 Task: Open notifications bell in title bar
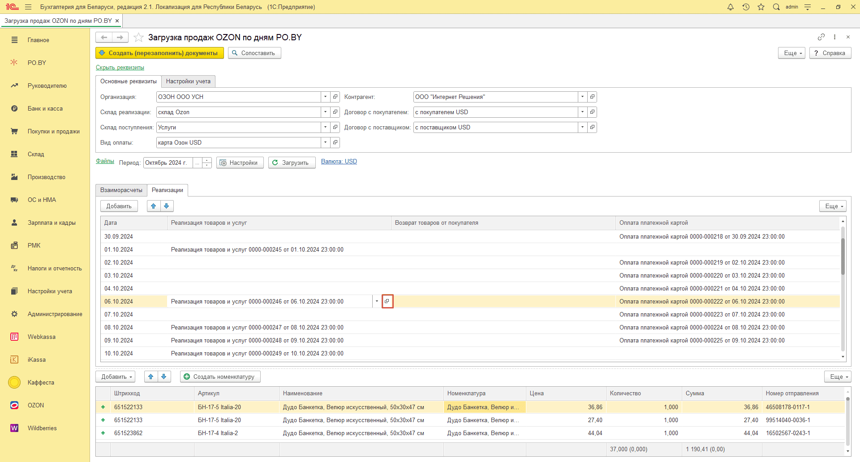tap(731, 7)
